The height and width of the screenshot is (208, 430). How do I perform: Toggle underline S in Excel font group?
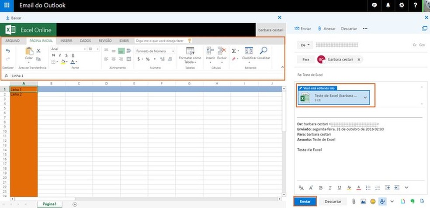66,55
